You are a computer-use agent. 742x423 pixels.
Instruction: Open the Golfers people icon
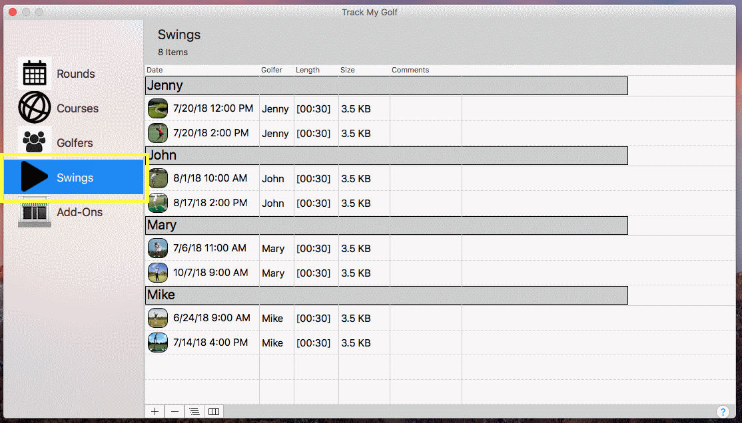tap(35, 142)
